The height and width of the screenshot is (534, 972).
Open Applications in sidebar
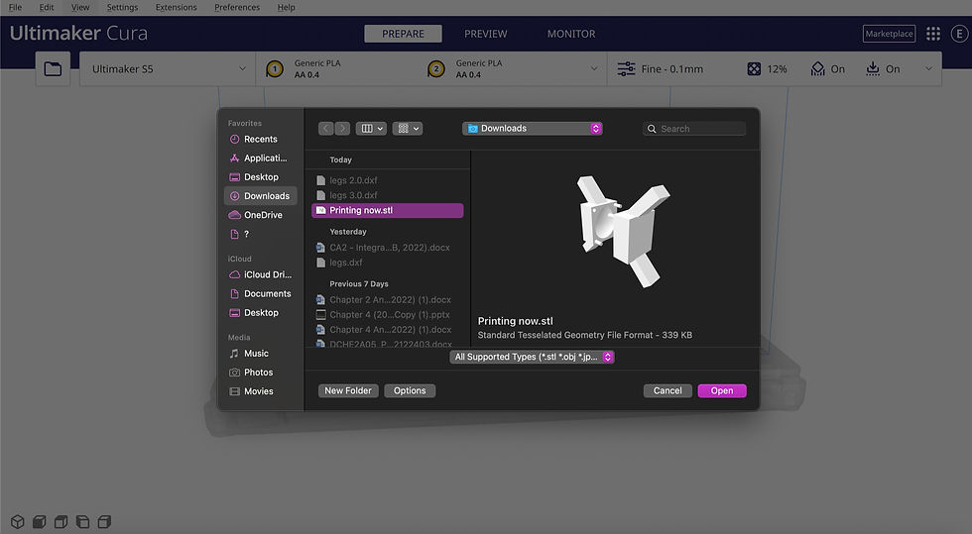(260, 158)
